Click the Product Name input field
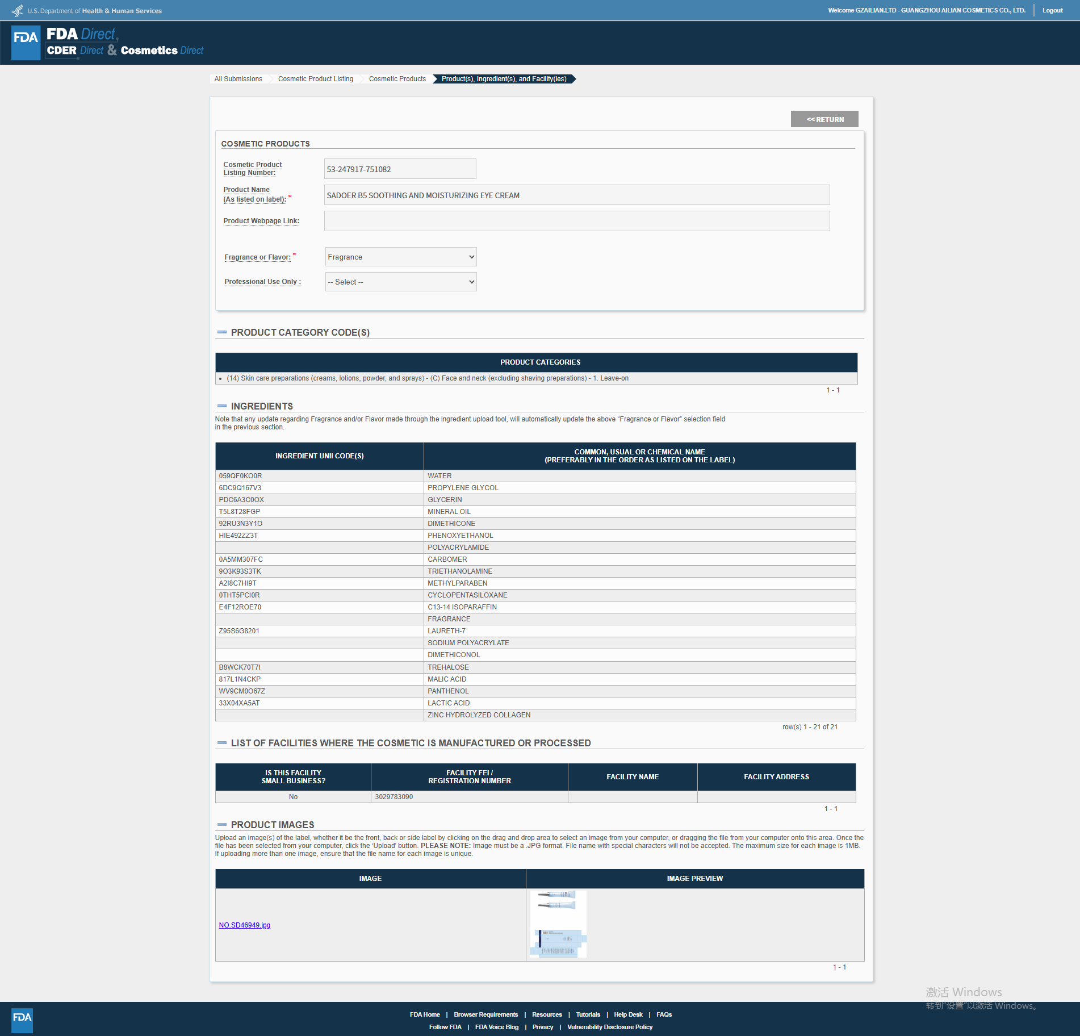1080x1036 pixels. (x=576, y=195)
